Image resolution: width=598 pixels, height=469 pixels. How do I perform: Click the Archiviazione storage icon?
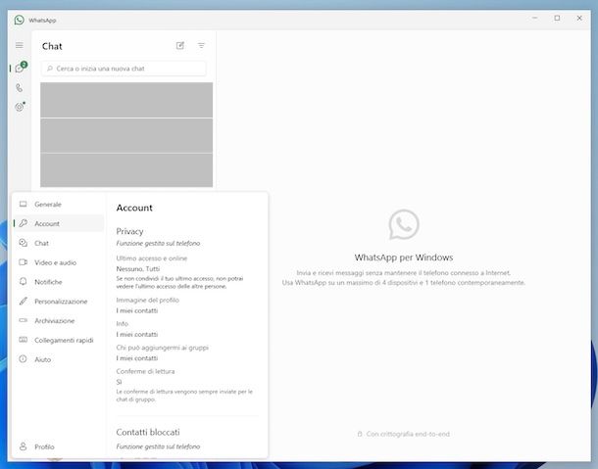(24, 320)
